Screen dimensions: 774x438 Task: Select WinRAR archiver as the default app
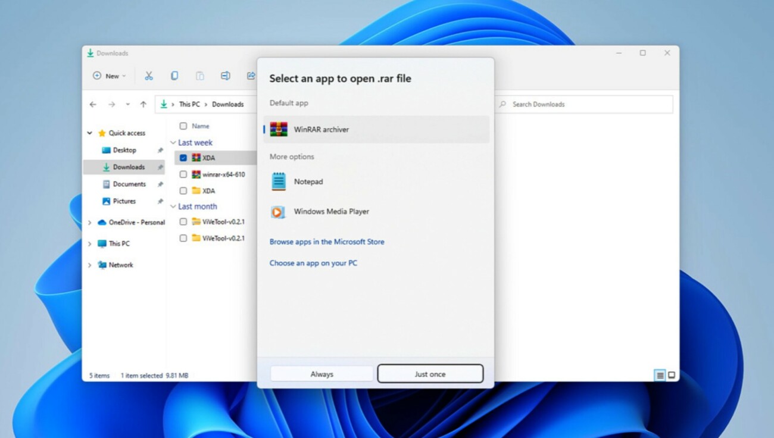[376, 129]
